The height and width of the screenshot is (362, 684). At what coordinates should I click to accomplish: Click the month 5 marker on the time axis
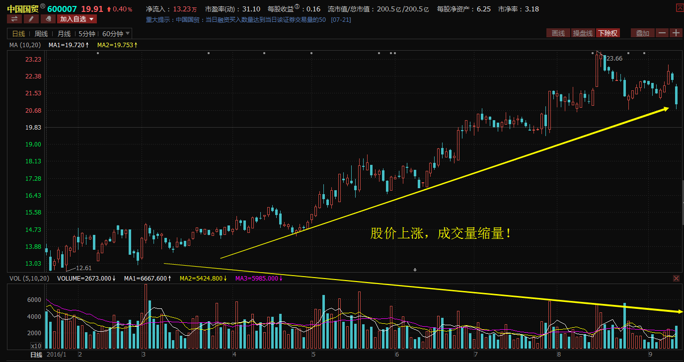[x=313, y=355]
